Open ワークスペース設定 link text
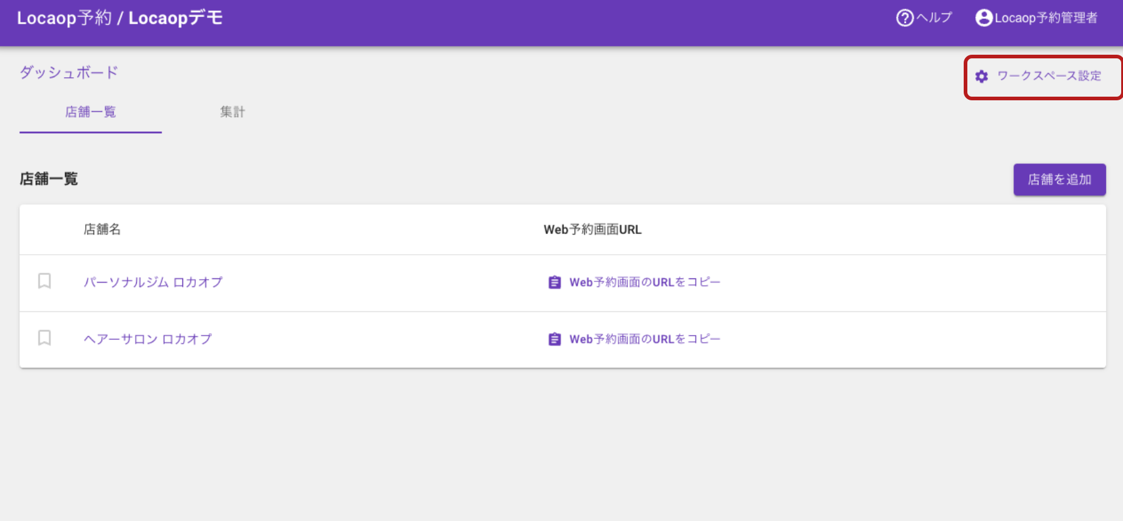Image resolution: width=1123 pixels, height=521 pixels. coord(1049,76)
